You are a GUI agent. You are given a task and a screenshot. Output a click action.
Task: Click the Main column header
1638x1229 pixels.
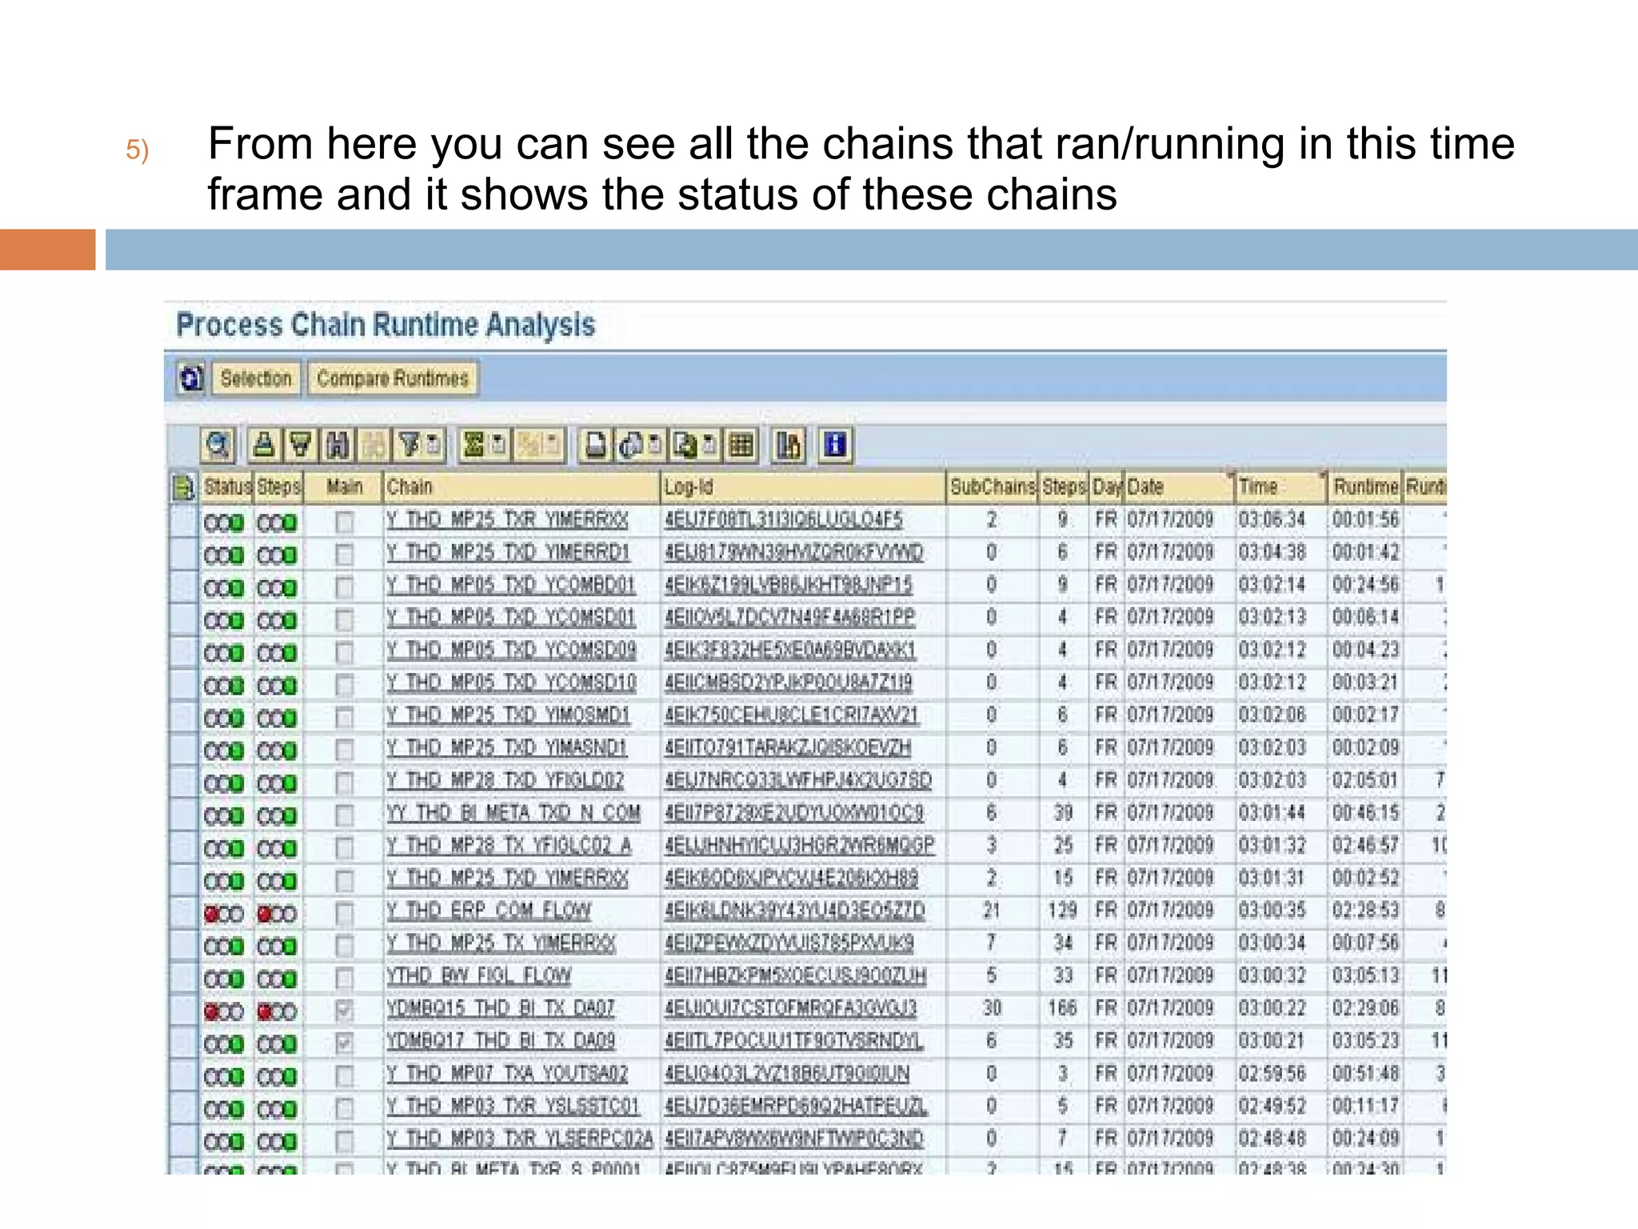[x=345, y=486]
